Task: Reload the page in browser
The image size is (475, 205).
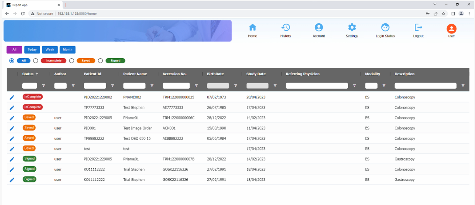Action: pyautogui.click(x=23, y=13)
